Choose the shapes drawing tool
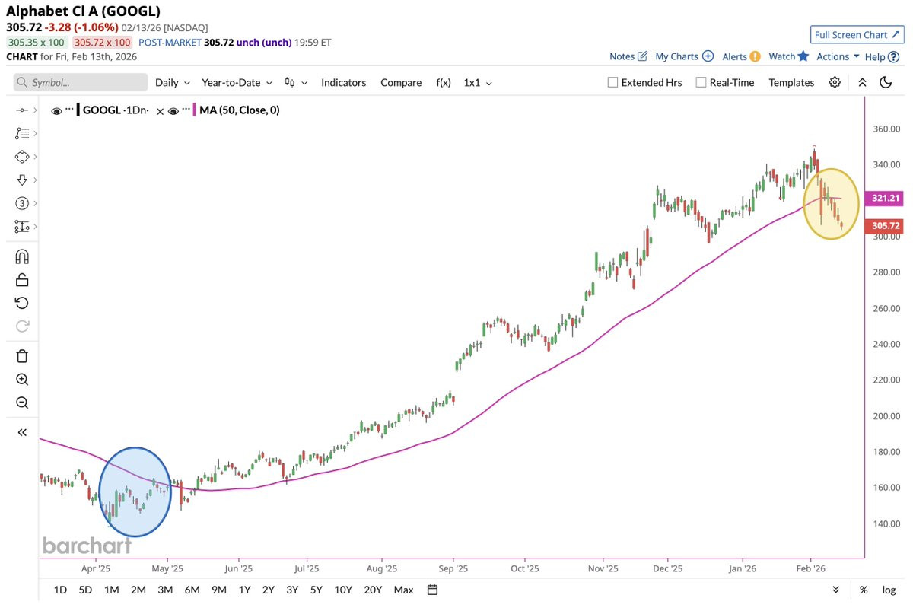 22,157
